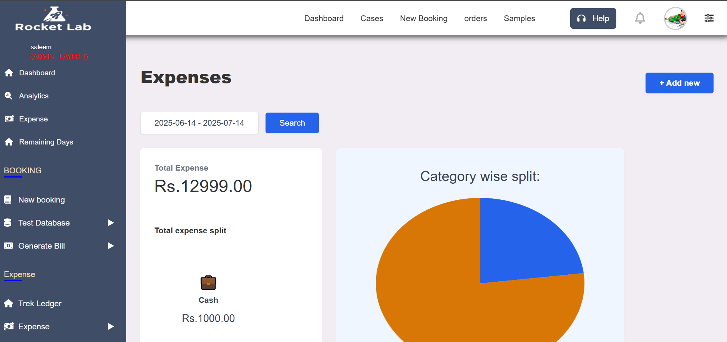The height and width of the screenshot is (342, 727).
Task: Click the Rocket Lab logo
Action: tap(53, 18)
